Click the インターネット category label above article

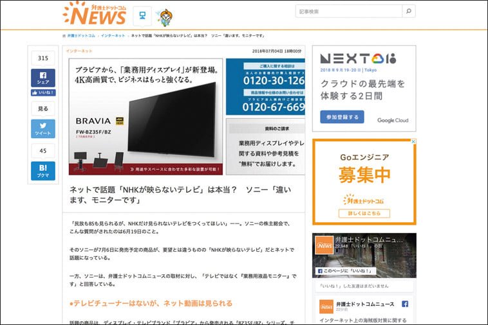point(79,51)
